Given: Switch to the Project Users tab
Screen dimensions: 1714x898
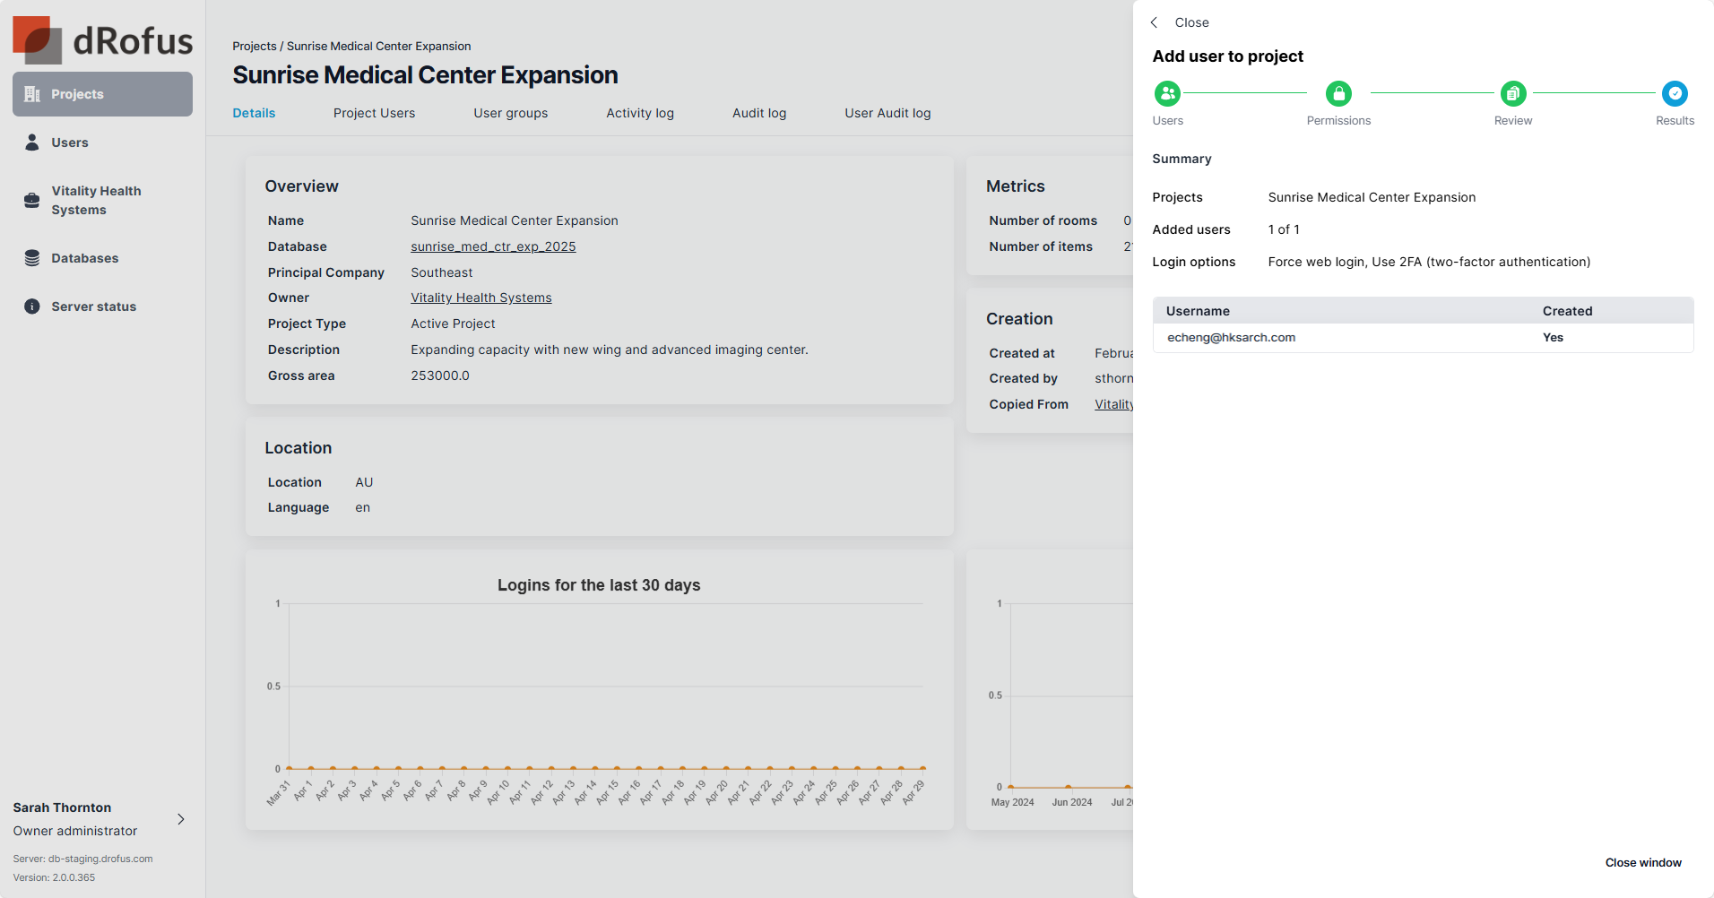Looking at the screenshot, I should point(374,113).
